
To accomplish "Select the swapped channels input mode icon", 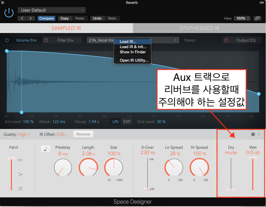I will point(20,189).
